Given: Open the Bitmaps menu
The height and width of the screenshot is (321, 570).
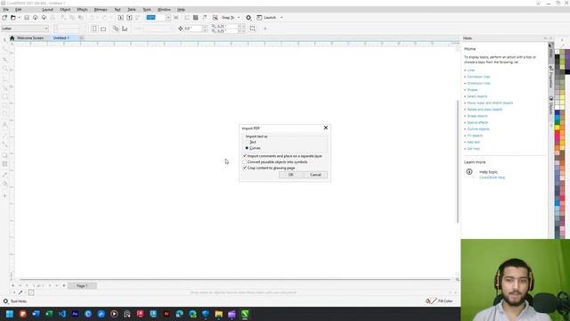Looking at the screenshot, I should (101, 10).
